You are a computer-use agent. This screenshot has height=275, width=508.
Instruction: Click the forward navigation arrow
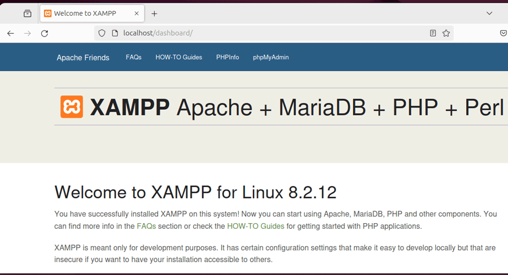(28, 33)
